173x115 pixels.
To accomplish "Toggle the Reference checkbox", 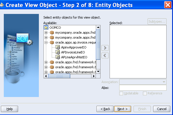I will (x=145, y=94).
